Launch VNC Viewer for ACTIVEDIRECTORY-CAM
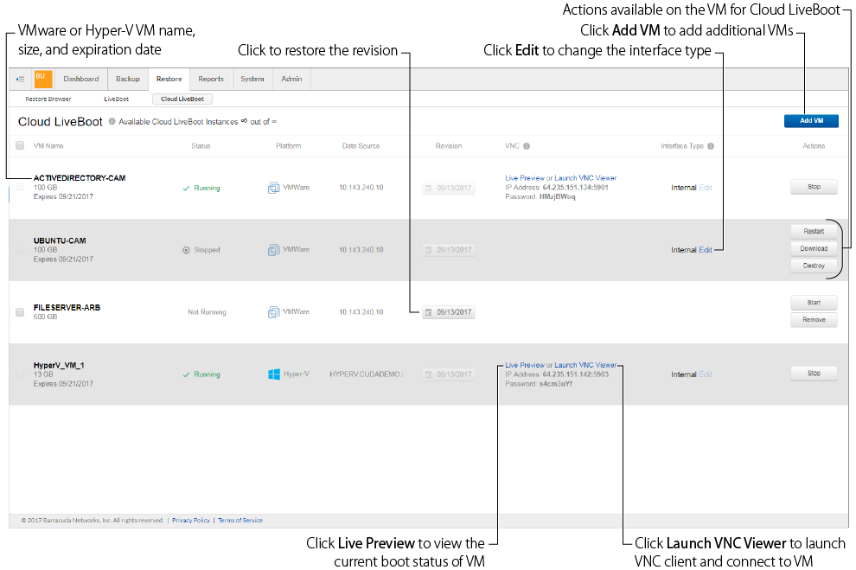The height and width of the screenshot is (570, 856). click(585, 178)
